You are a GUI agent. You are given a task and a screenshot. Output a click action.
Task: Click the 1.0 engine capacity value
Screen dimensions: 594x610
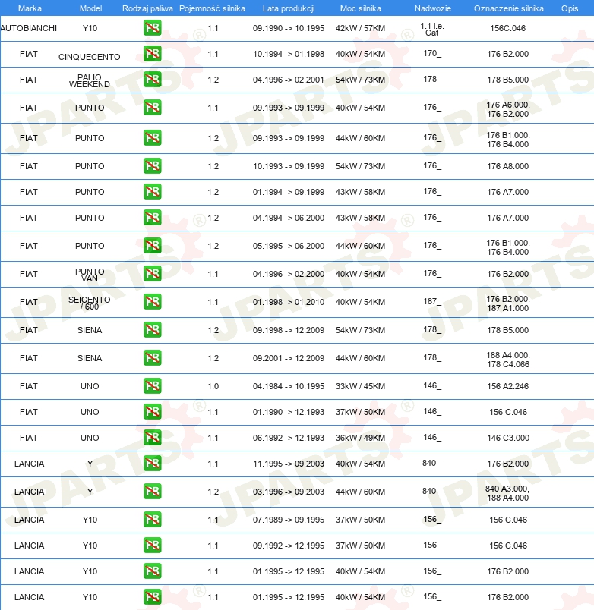[213, 386]
